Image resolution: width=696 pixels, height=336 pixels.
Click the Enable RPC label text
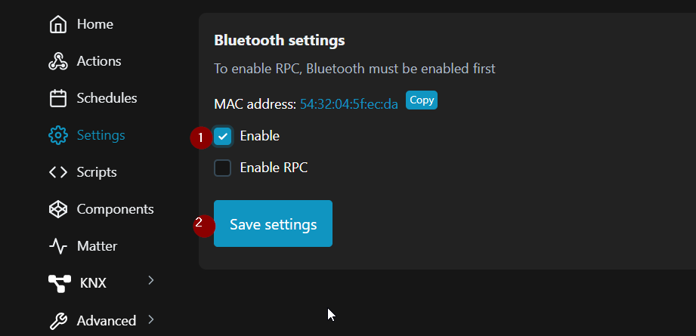pos(274,168)
